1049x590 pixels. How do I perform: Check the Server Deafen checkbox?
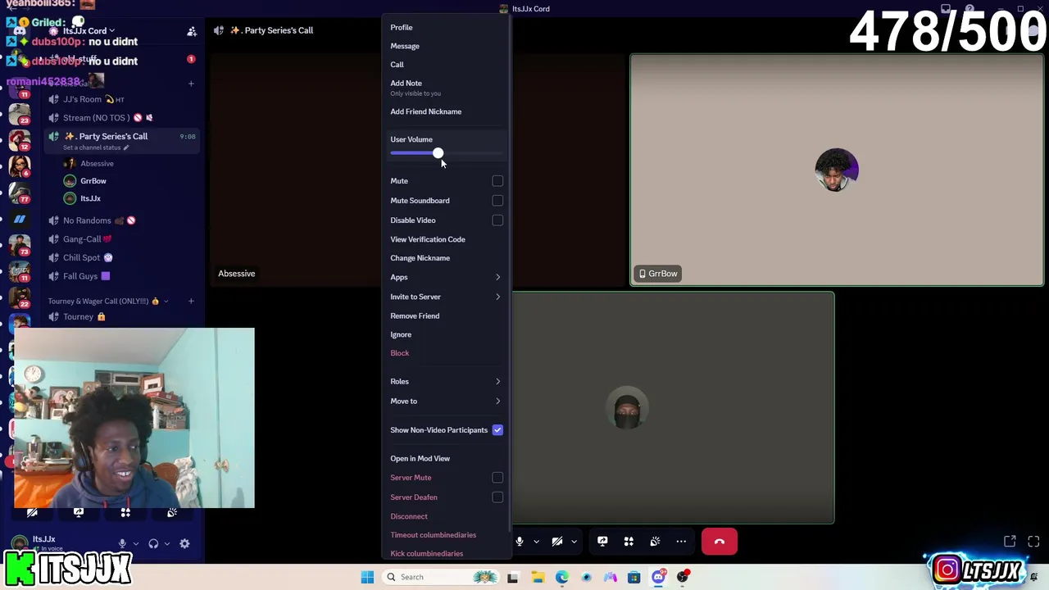point(497,497)
